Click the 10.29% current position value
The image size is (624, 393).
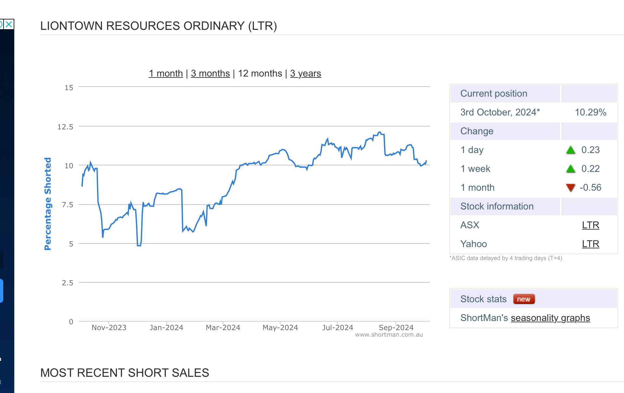(591, 112)
